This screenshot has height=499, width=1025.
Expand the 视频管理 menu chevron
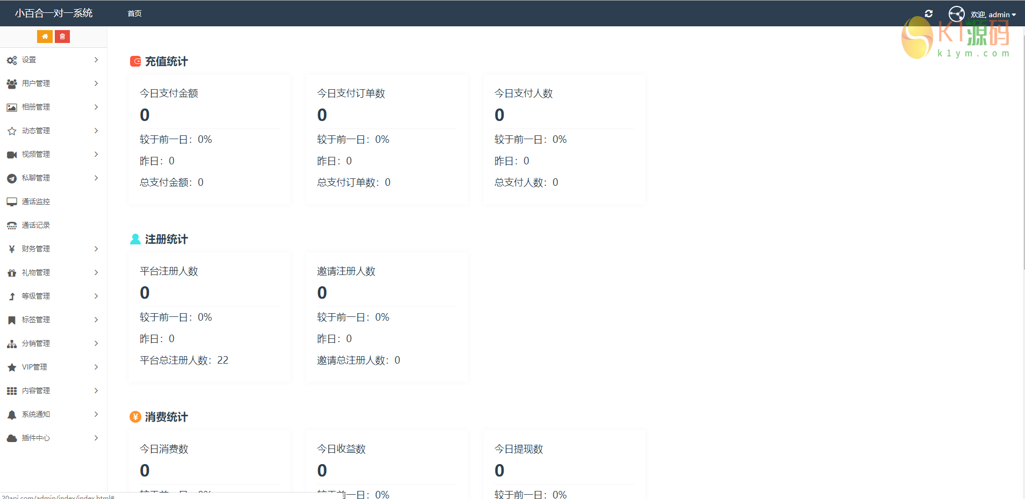point(96,154)
